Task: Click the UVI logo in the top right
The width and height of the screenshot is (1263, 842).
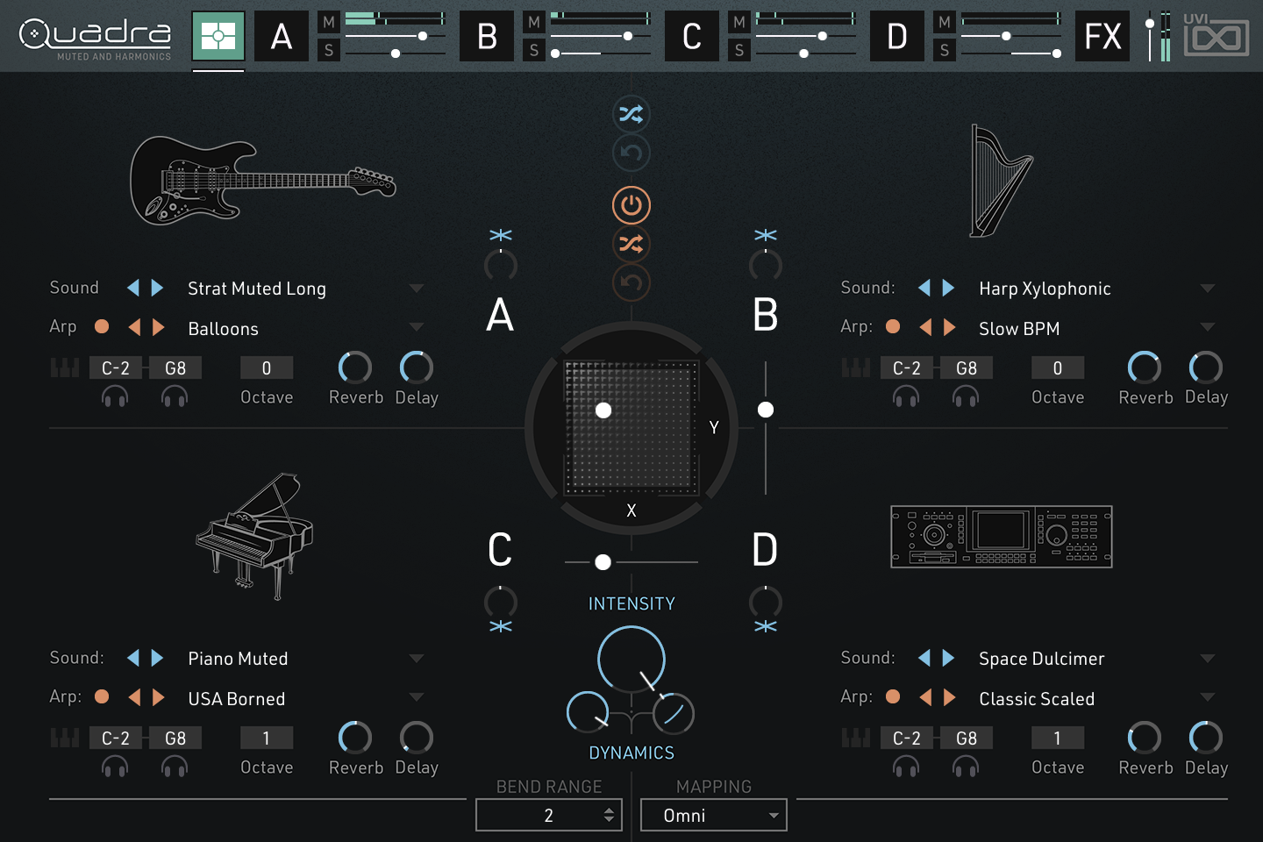Action: [1217, 37]
